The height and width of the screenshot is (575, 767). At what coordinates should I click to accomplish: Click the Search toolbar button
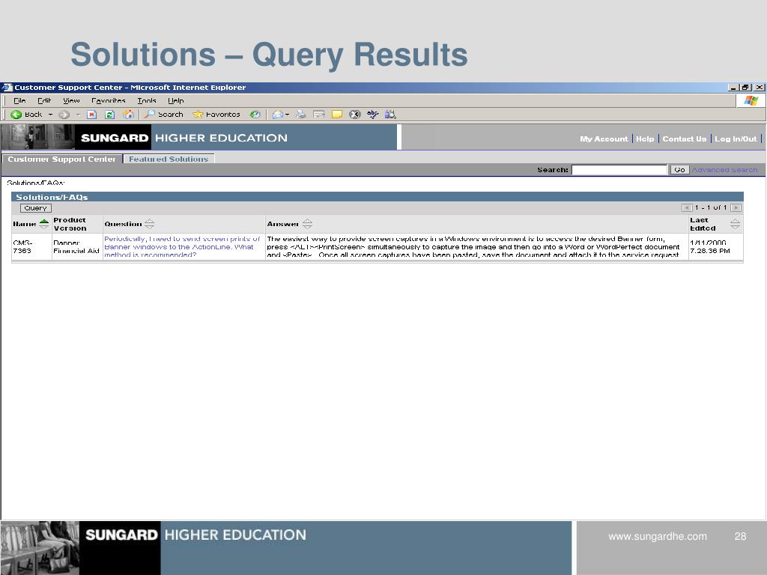pyautogui.click(x=164, y=114)
